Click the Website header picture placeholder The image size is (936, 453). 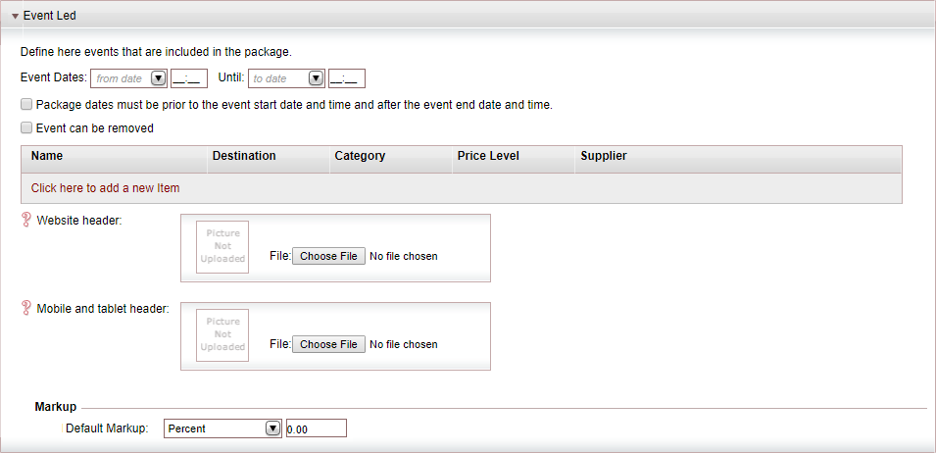222,247
